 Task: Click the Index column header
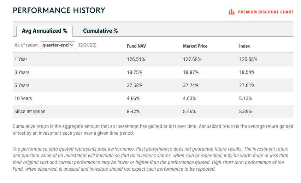244,46
